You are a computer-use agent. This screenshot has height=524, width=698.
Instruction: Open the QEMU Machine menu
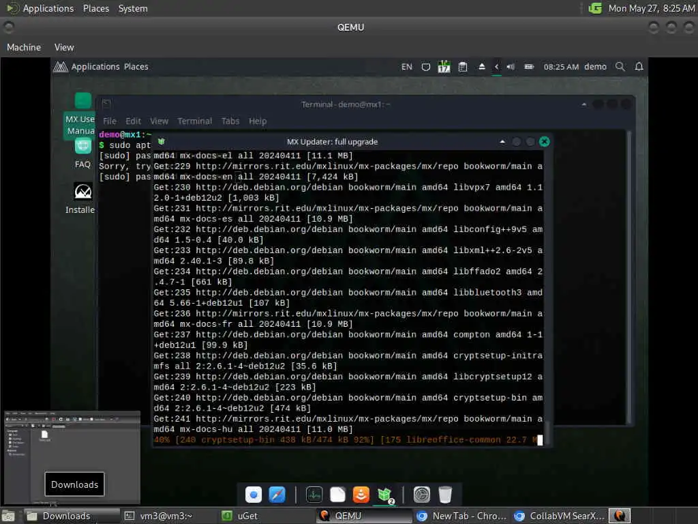point(24,47)
